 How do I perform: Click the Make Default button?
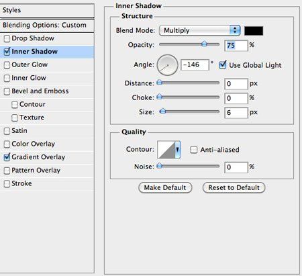tap(165, 187)
